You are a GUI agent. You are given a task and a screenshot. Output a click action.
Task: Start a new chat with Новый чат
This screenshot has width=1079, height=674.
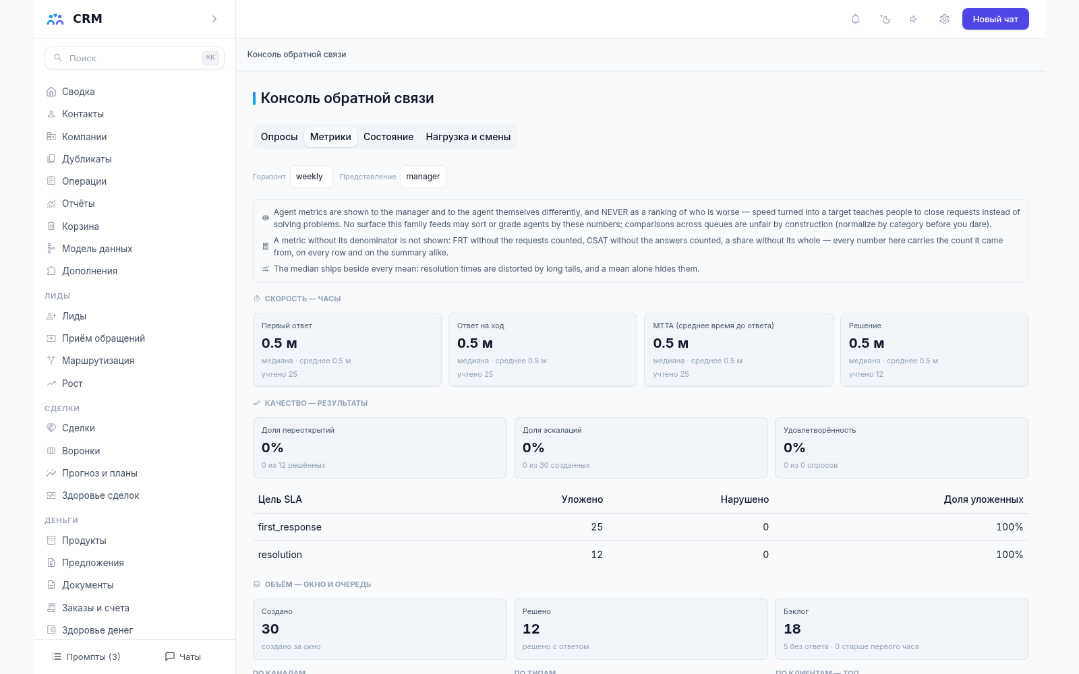point(995,19)
